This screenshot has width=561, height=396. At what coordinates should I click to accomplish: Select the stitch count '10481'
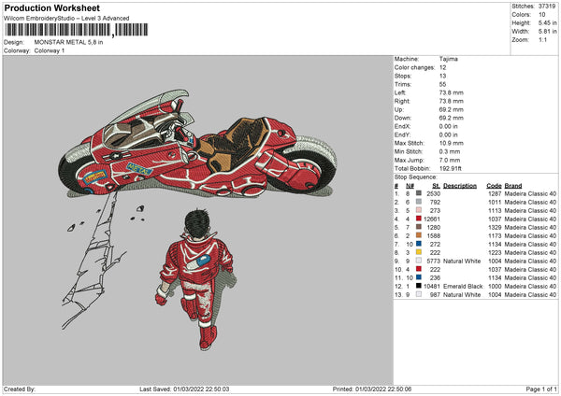click(x=432, y=287)
